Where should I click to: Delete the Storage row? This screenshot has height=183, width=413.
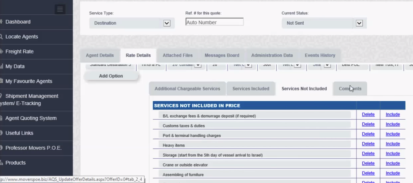click(368, 154)
